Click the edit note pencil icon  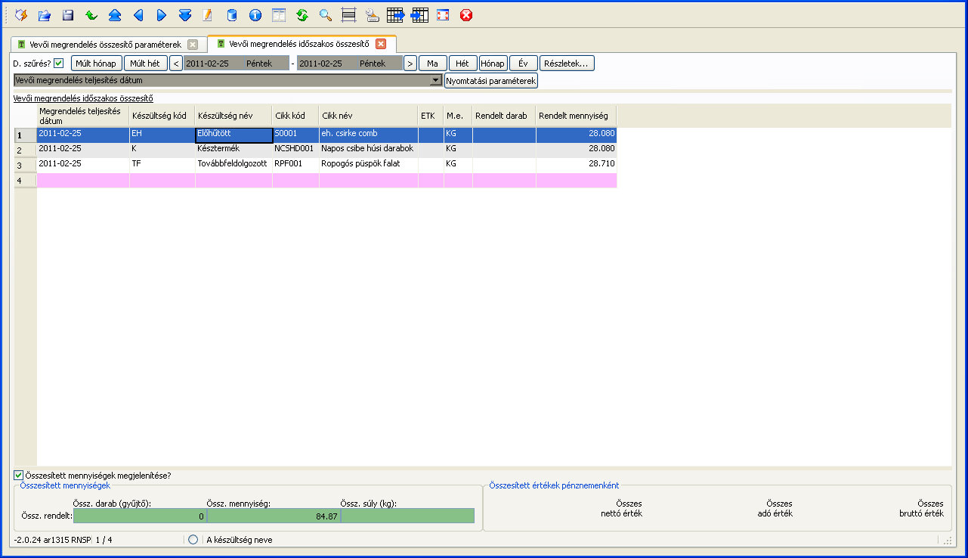pos(208,14)
